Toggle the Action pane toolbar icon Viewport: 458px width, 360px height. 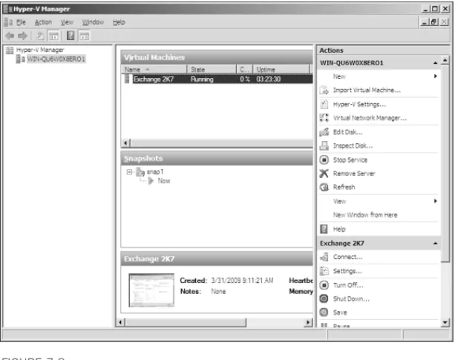click(x=84, y=36)
